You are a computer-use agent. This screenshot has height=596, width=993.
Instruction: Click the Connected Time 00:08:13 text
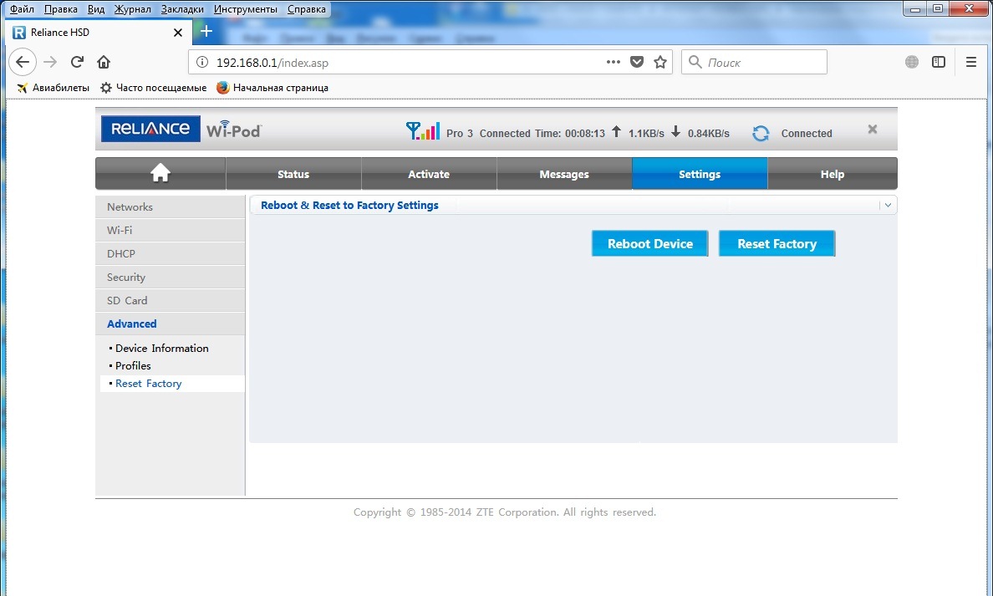click(542, 134)
